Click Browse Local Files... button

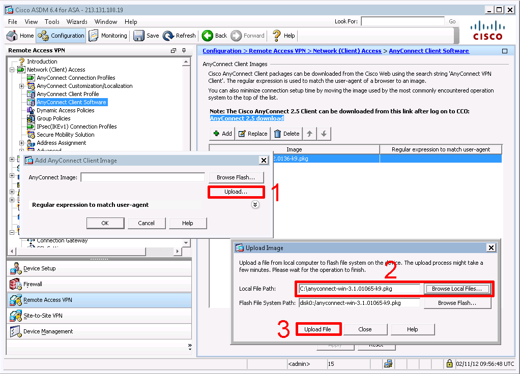[457, 289]
